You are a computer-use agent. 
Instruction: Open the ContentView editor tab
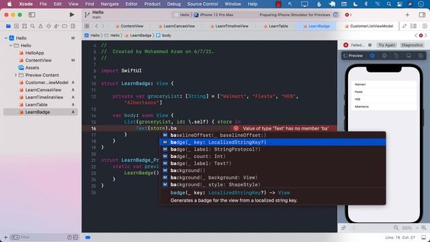click(x=130, y=26)
